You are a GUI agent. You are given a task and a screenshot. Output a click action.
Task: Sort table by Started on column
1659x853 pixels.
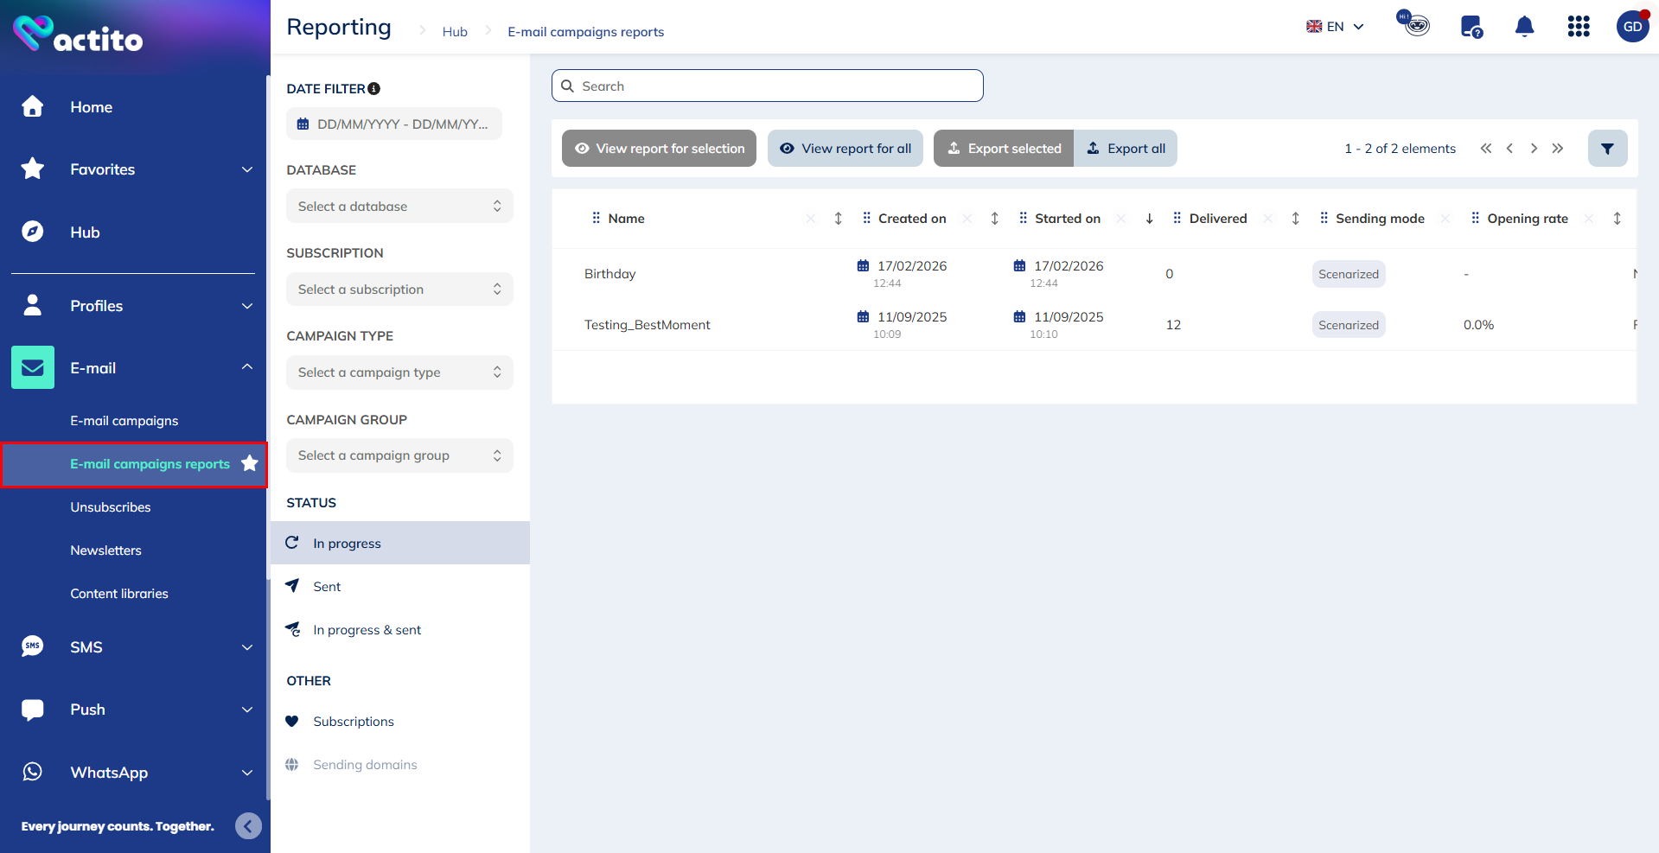coord(1149,219)
